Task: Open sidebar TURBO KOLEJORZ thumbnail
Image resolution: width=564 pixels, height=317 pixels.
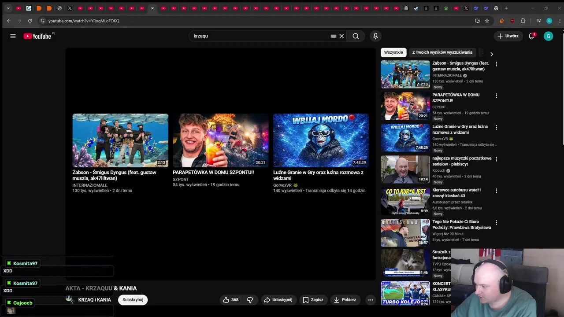Action: (x=405, y=294)
